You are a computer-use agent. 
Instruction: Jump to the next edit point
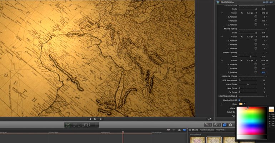[101, 119]
